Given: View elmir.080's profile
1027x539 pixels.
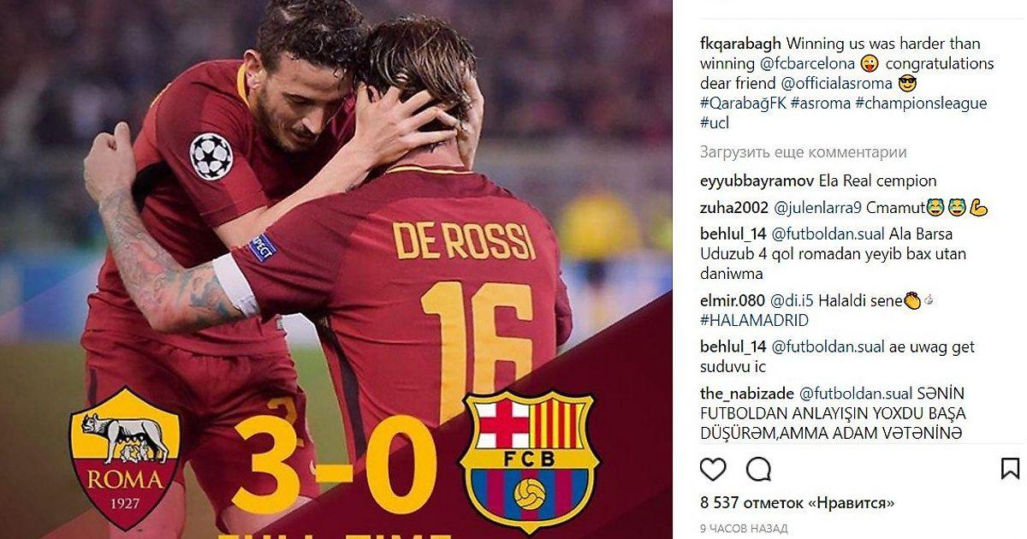Looking at the screenshot, I should click(x=733, y=301).
